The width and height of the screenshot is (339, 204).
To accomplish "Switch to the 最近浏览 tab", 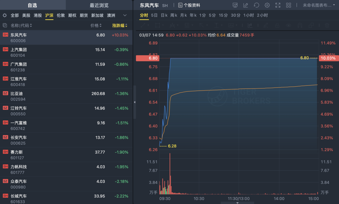I will pos(99,5).
